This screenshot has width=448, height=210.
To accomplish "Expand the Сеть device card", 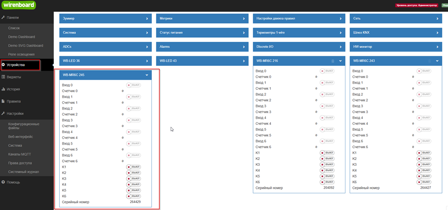I will click(x=396, y=18).
